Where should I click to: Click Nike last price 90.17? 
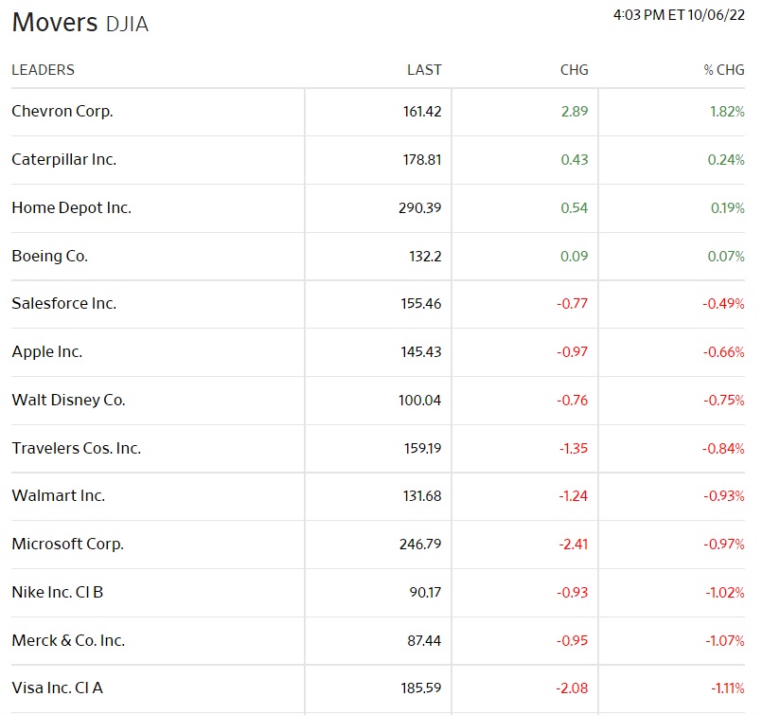click(425, 592)
